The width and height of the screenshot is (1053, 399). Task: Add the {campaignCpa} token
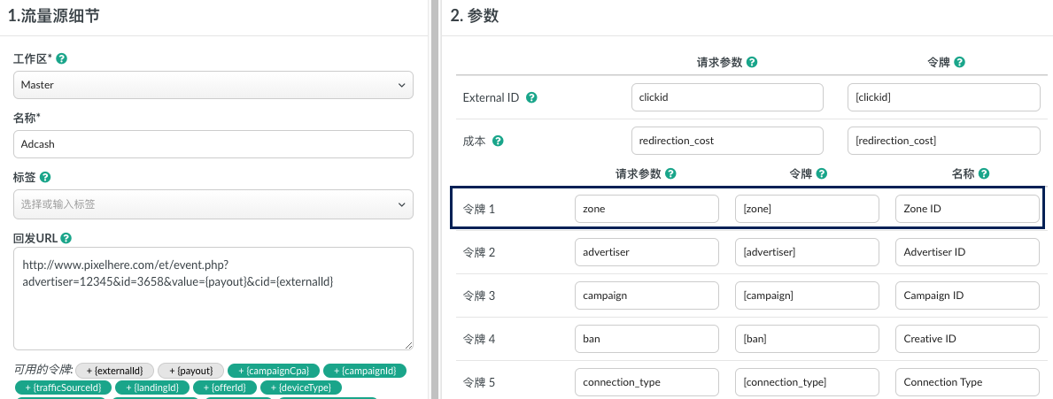(274, 371)
